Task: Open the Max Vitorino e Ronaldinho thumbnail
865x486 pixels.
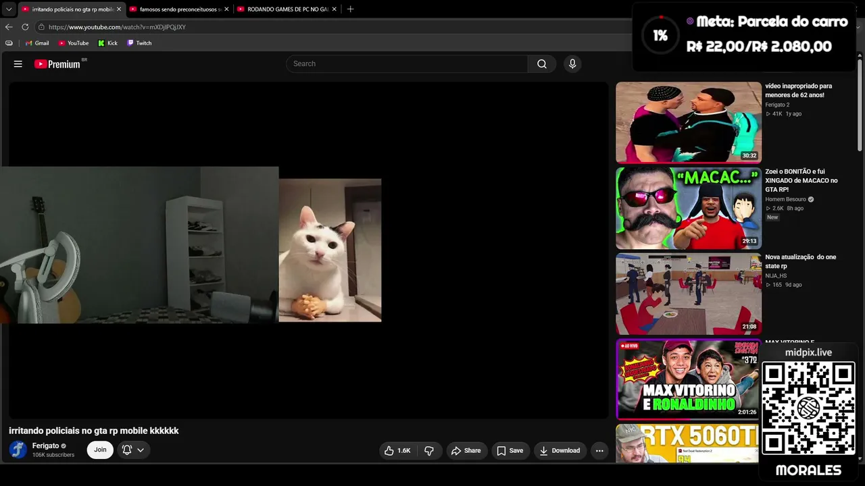Action: (689, 379)
